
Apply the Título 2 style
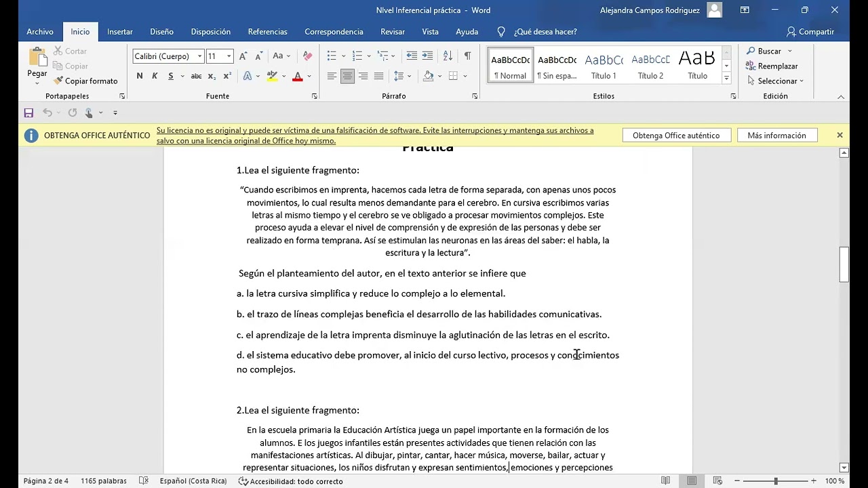click(x=650, y=65)
